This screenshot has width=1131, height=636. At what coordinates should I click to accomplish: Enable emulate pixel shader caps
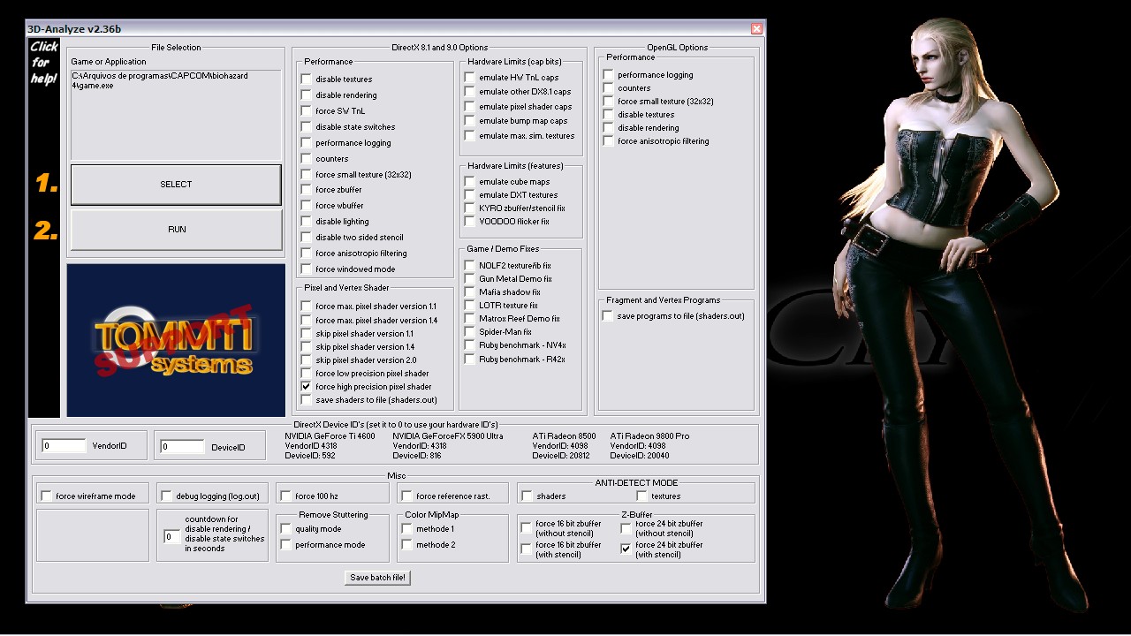tap(469, 107)
